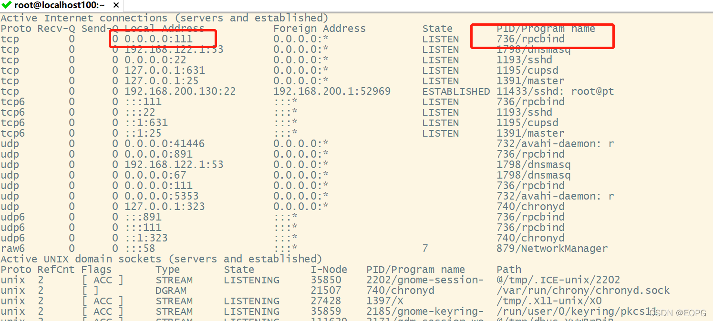The image size is (713, 321).
Task: Click local address 192.168.200.130:22
Action: click(x=180, y=91)
